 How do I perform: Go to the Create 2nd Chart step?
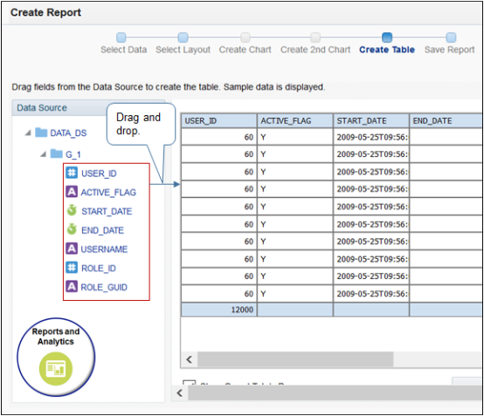coord(315,38)
